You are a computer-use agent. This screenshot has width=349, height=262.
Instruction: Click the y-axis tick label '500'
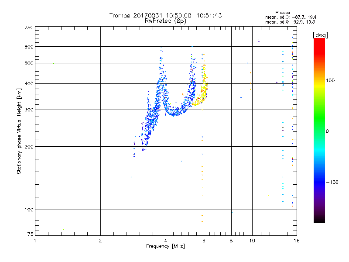[x=29, y=63]
